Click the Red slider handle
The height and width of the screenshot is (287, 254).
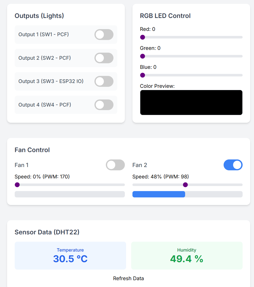pos(143,37)
